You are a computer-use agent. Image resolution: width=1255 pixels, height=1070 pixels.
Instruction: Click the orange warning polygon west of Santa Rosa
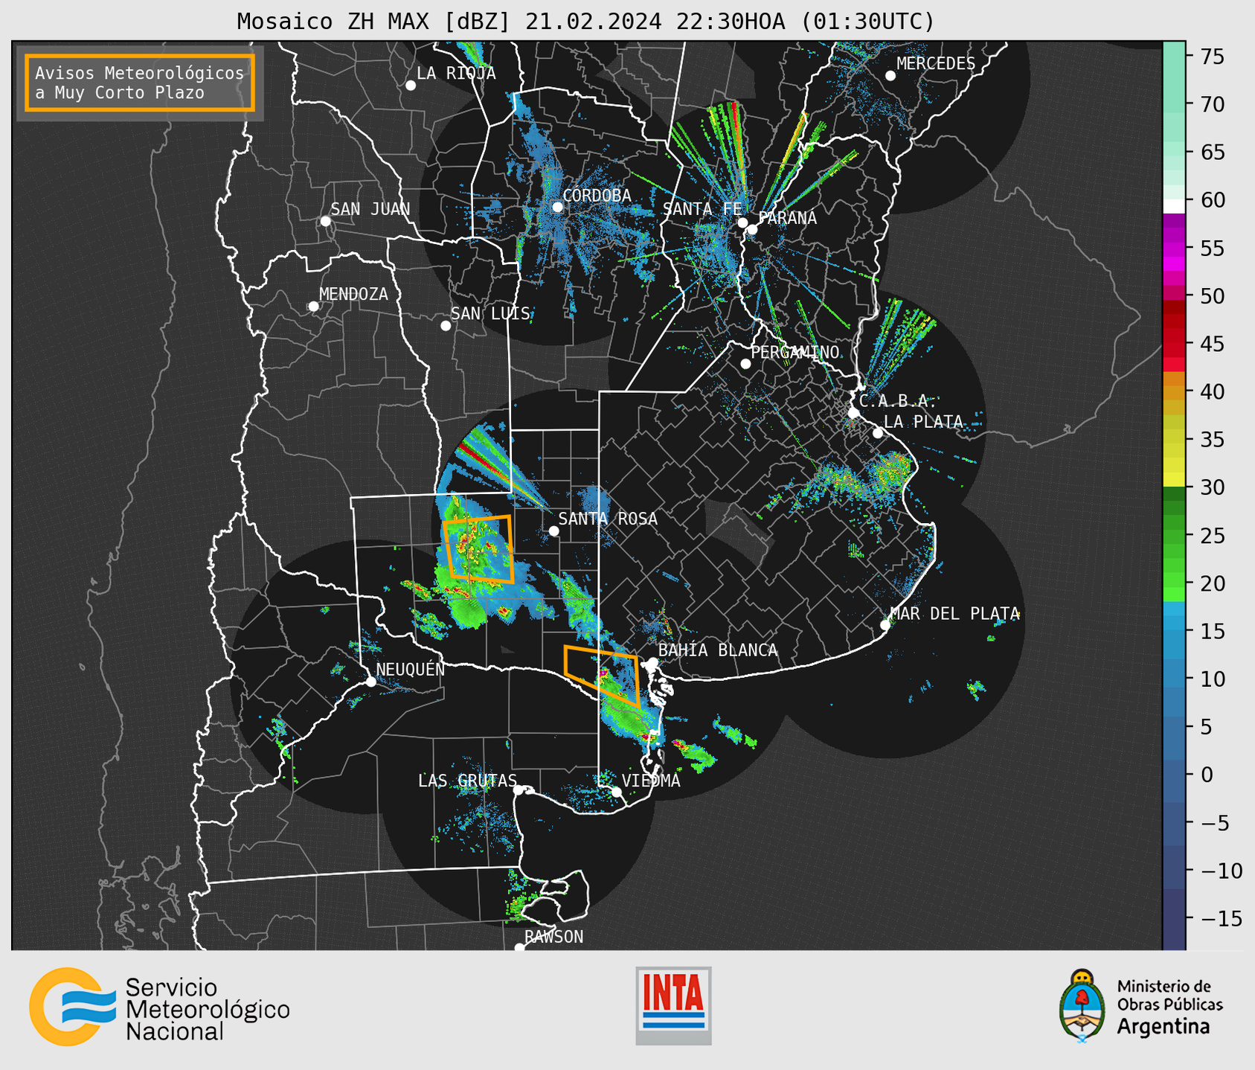point(478,549)
